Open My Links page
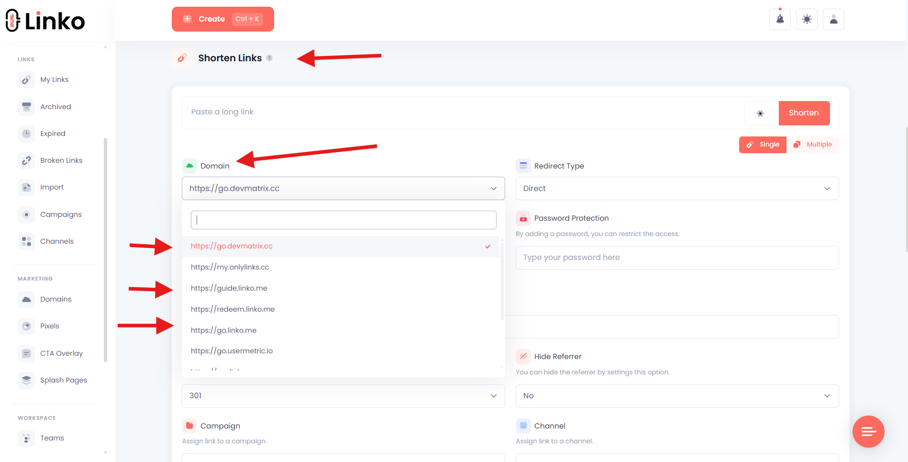Screen dimensions: 908x462 pos(55,79)
